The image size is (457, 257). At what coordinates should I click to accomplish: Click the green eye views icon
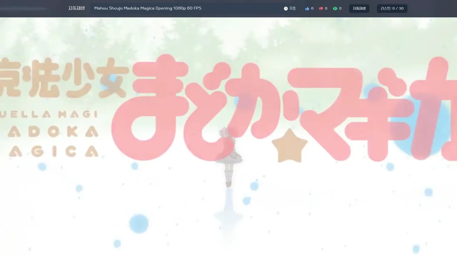pos(335,9)
